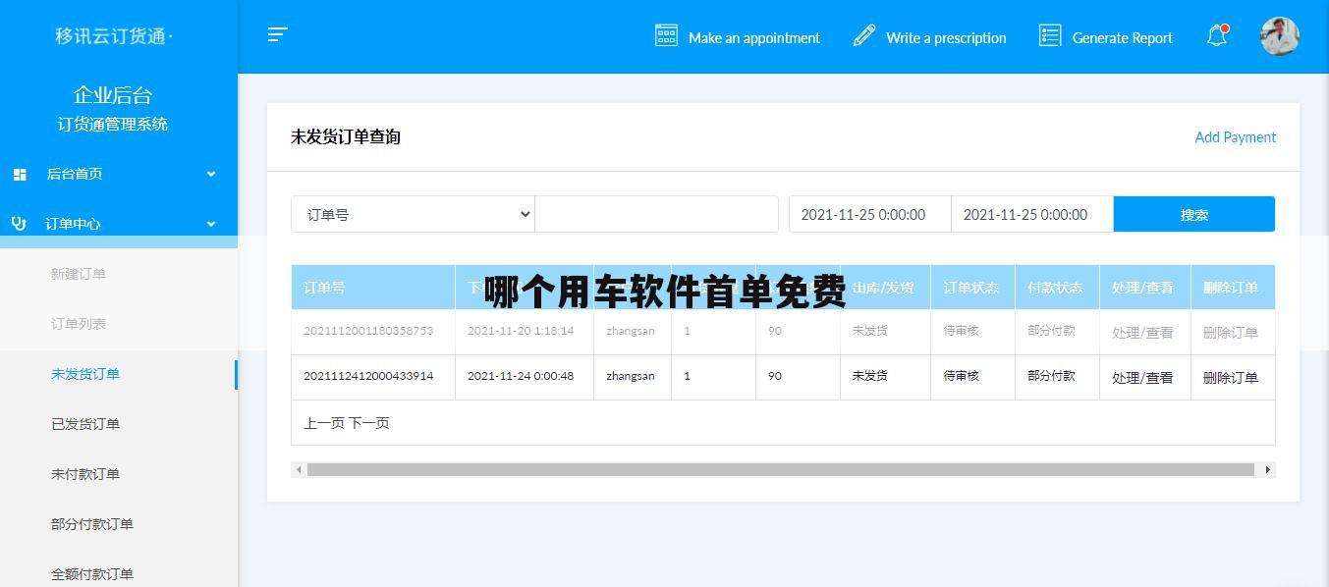Go to 订单列表 in the sidebar
This screenshot has width=1329, height=587.
pyautogui.click(x=79, y=324)
